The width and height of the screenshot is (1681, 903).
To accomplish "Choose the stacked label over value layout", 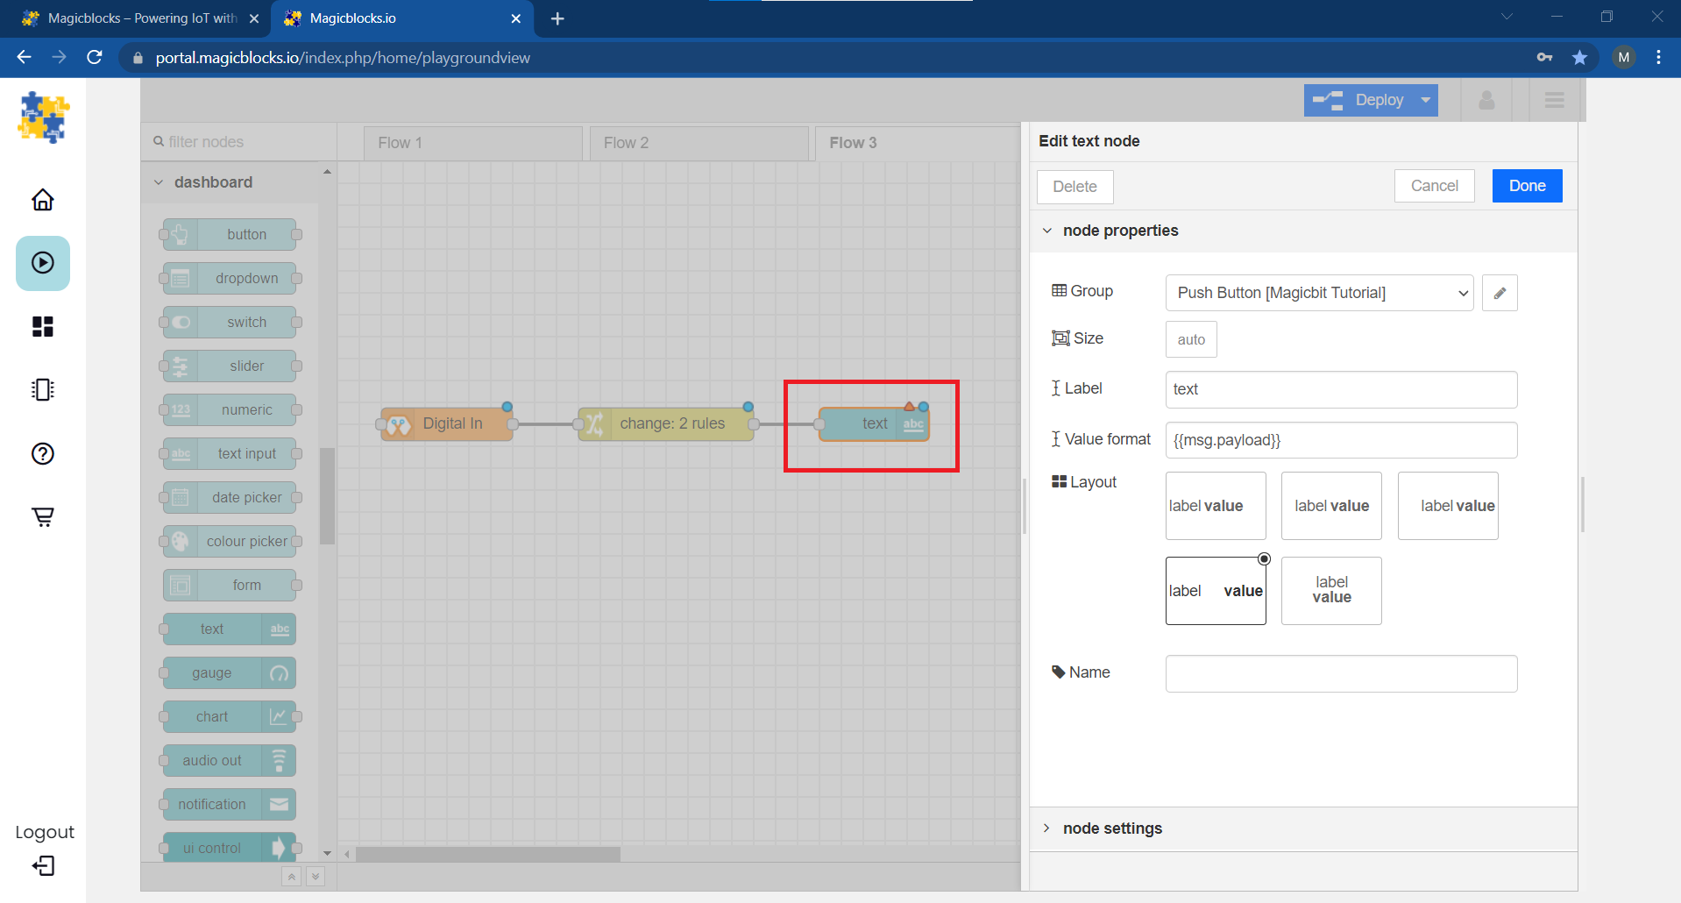I will tap(1330, 590).
